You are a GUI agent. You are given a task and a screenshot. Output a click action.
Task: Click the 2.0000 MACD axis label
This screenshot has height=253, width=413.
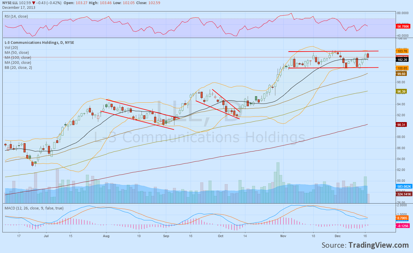(402, 205)
